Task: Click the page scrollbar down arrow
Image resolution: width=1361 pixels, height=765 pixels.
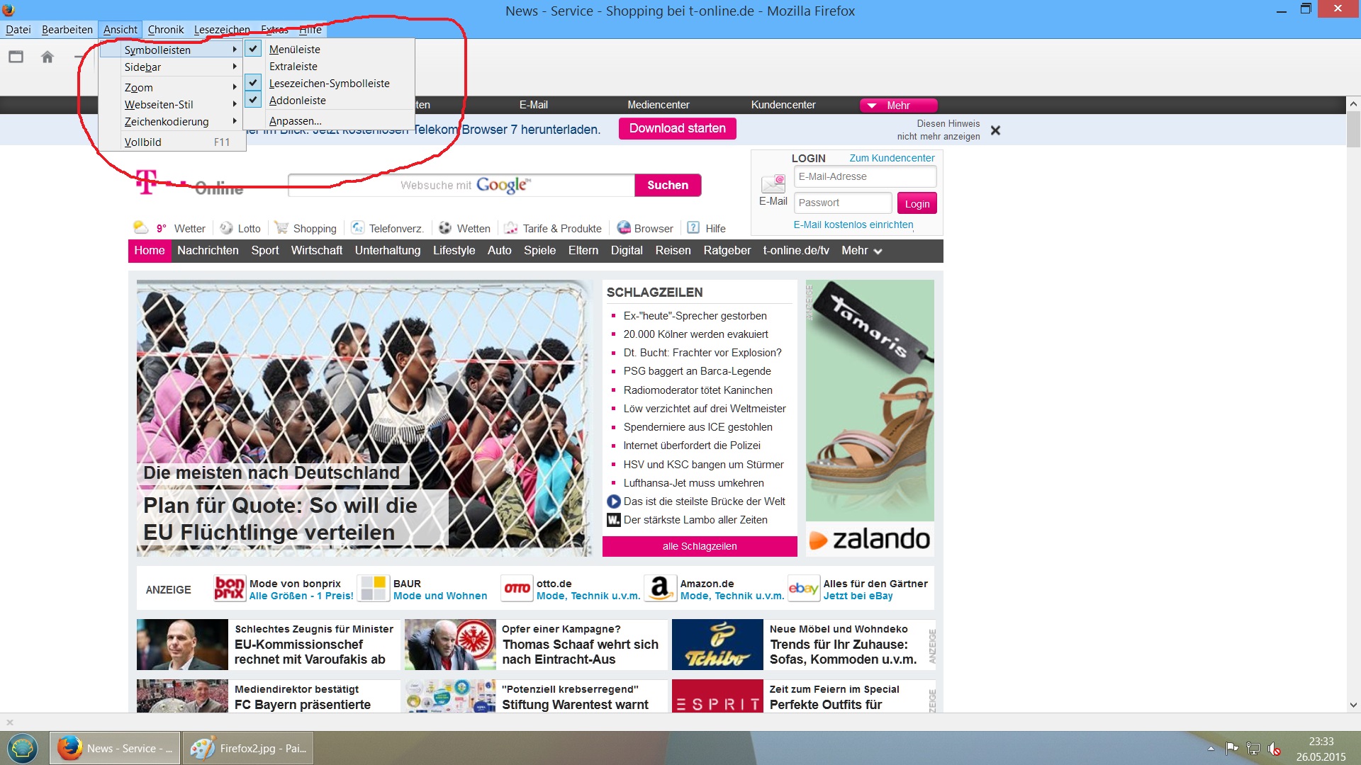Action: pyautogui.click(x=1353, y=705)
